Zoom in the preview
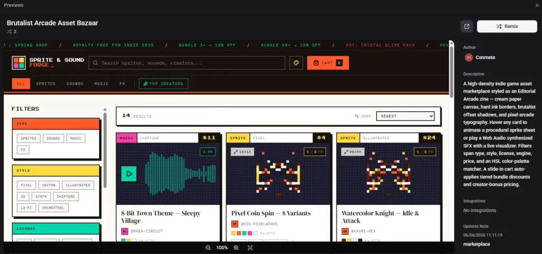 click(x=236, y=248)
